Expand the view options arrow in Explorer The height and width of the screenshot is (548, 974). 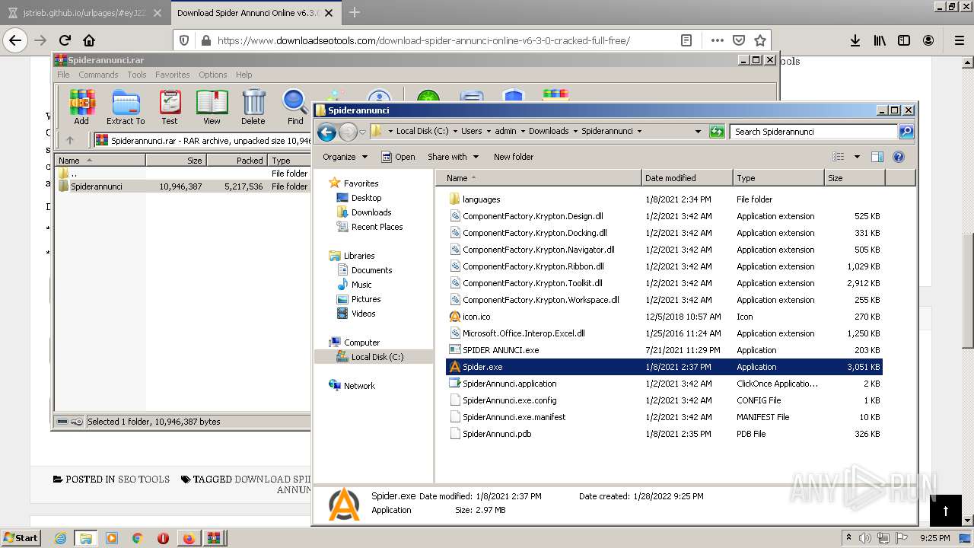(857, 157)
